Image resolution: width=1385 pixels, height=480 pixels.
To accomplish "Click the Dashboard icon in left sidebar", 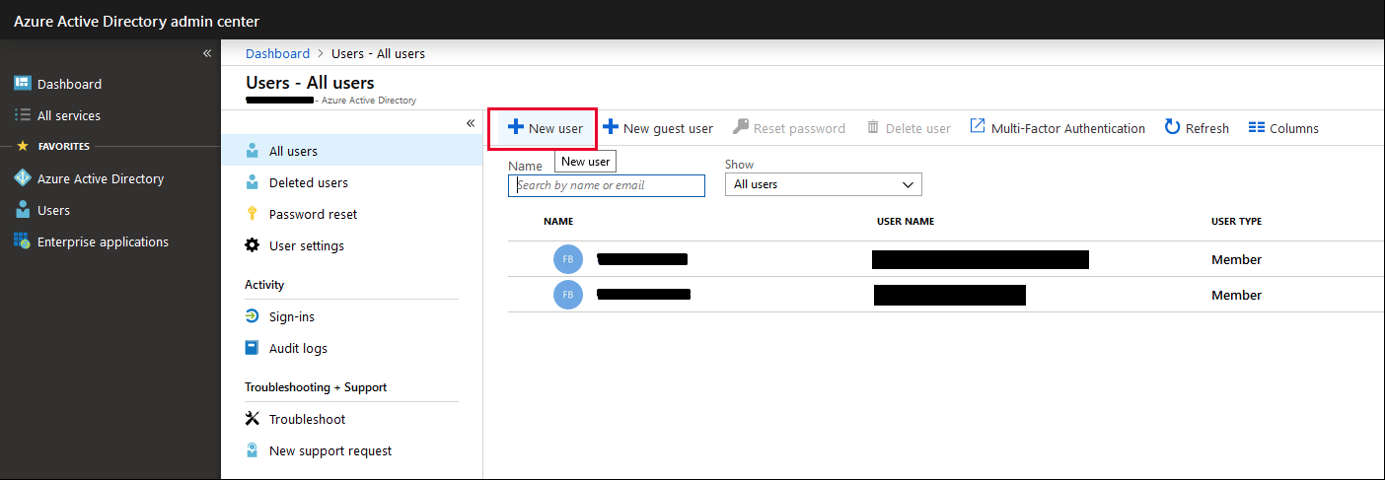I will coord(22,84).
